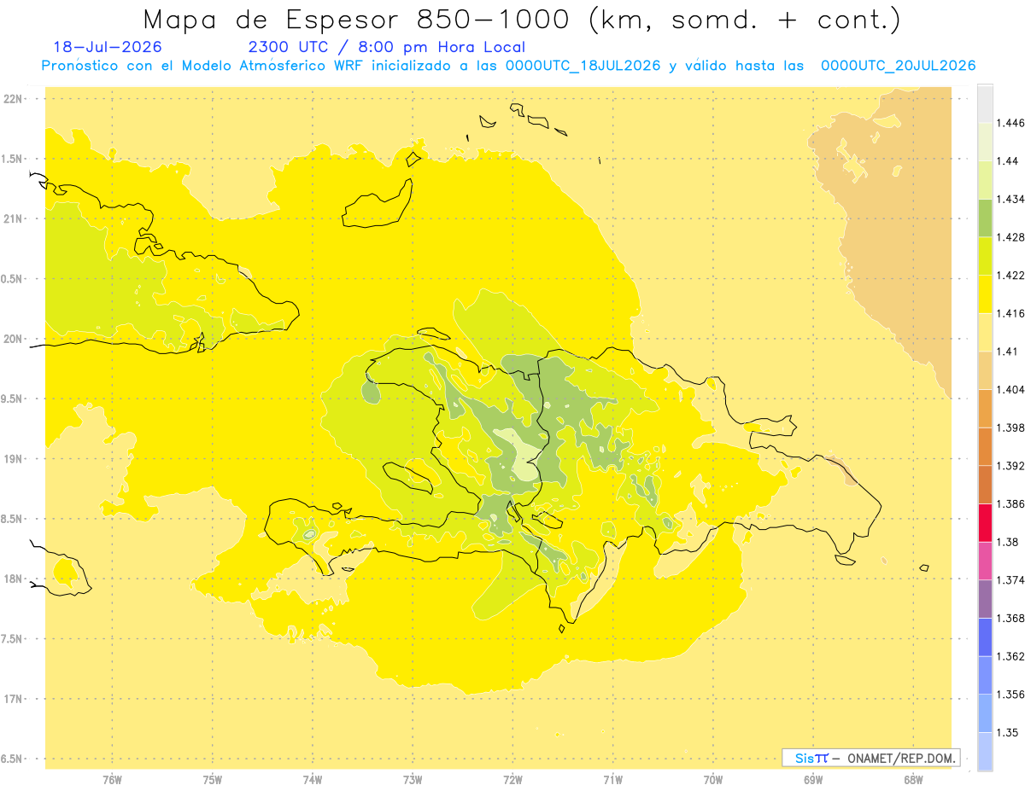Image resolution: width=1025 pixels, height=791 pixels.
Task: Click the 'Sisπ – ONAMET/REP.DOM.' credit box
Action: coord(871,758)
